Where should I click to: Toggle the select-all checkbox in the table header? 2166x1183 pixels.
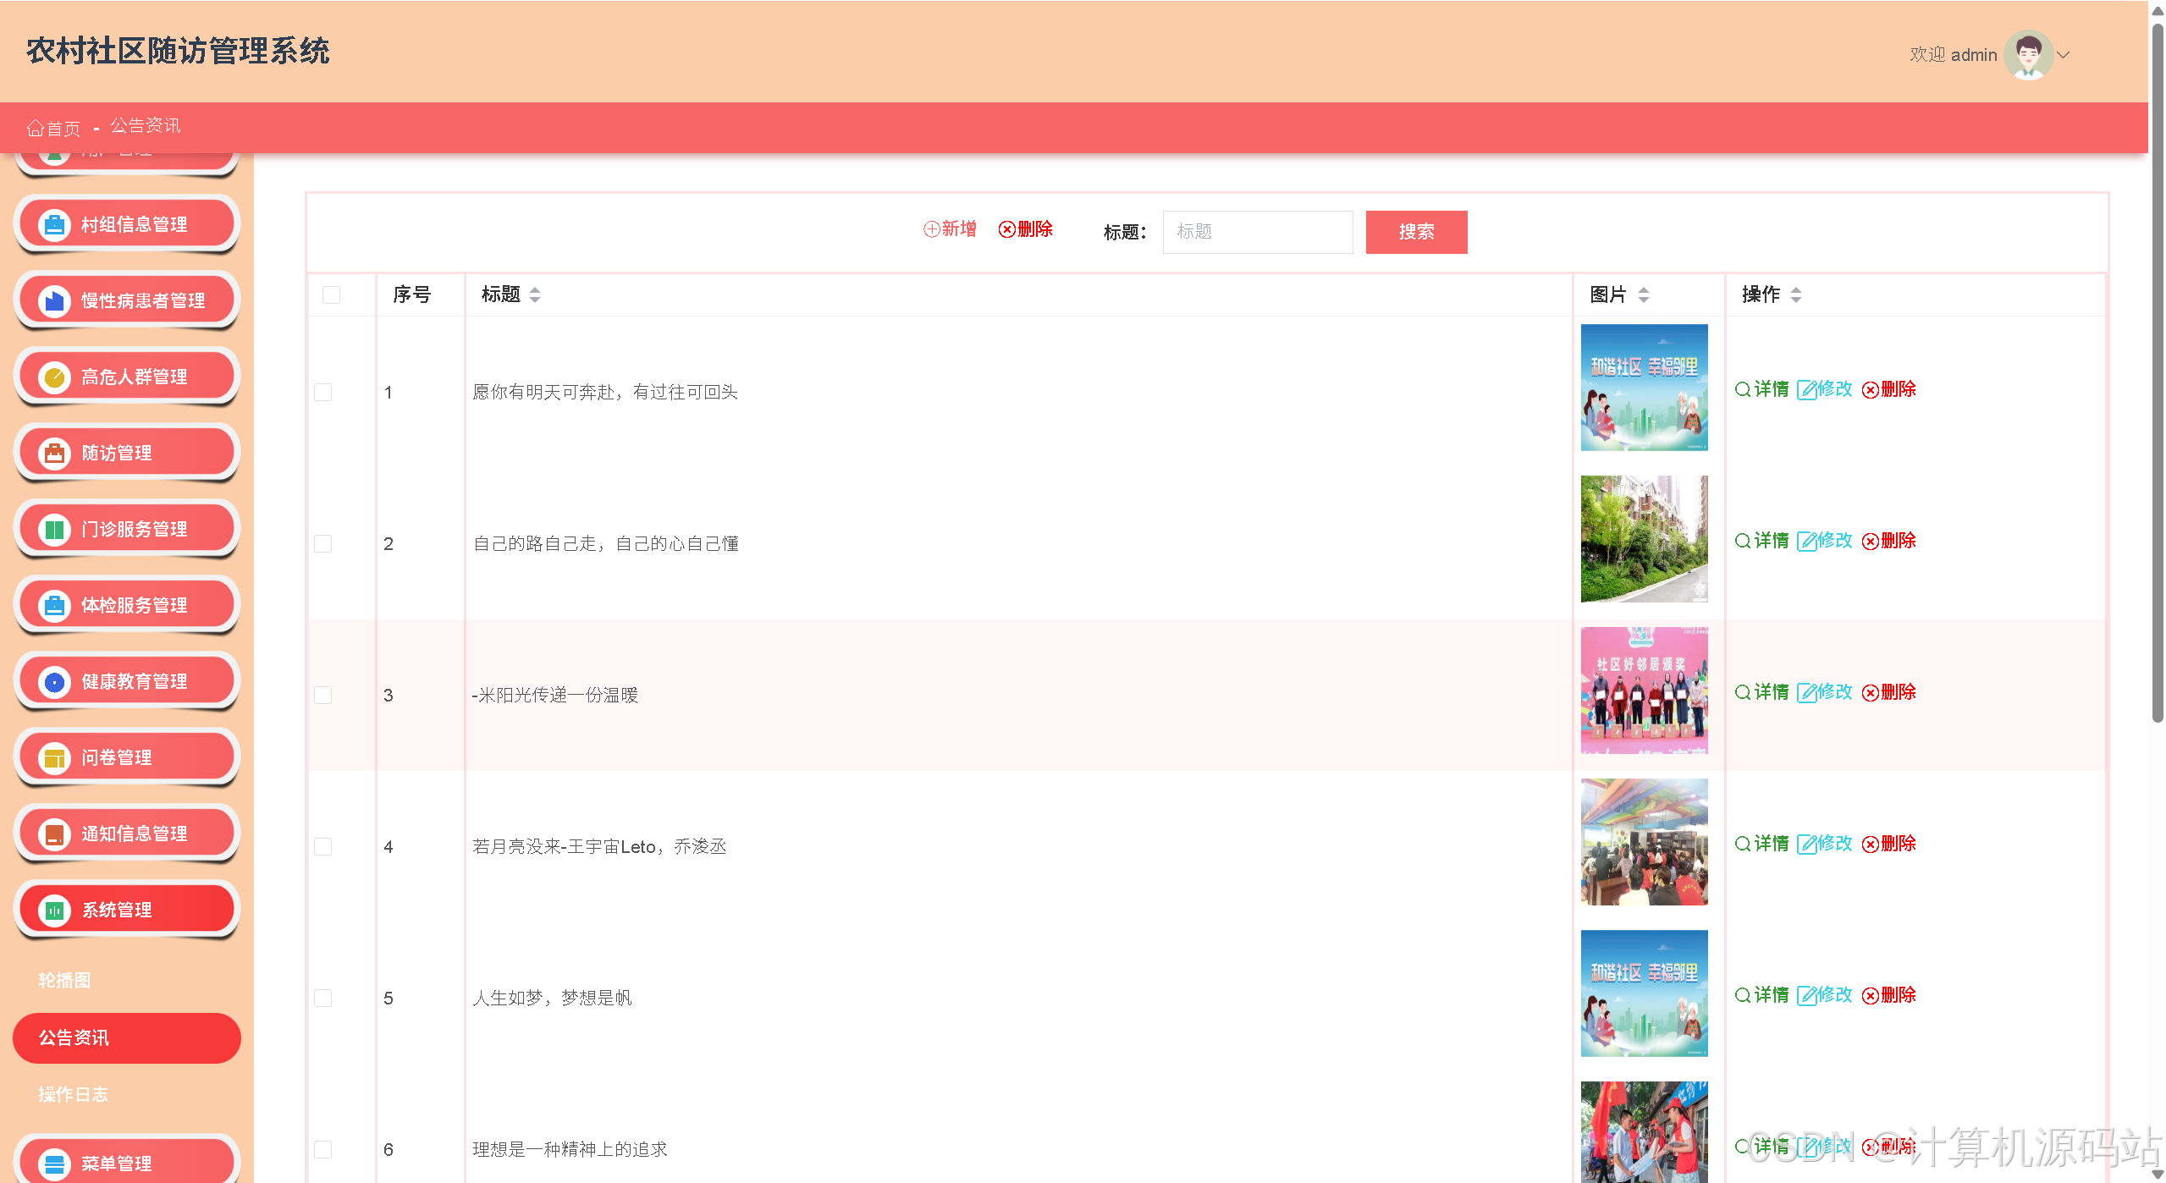pos(331,294)
